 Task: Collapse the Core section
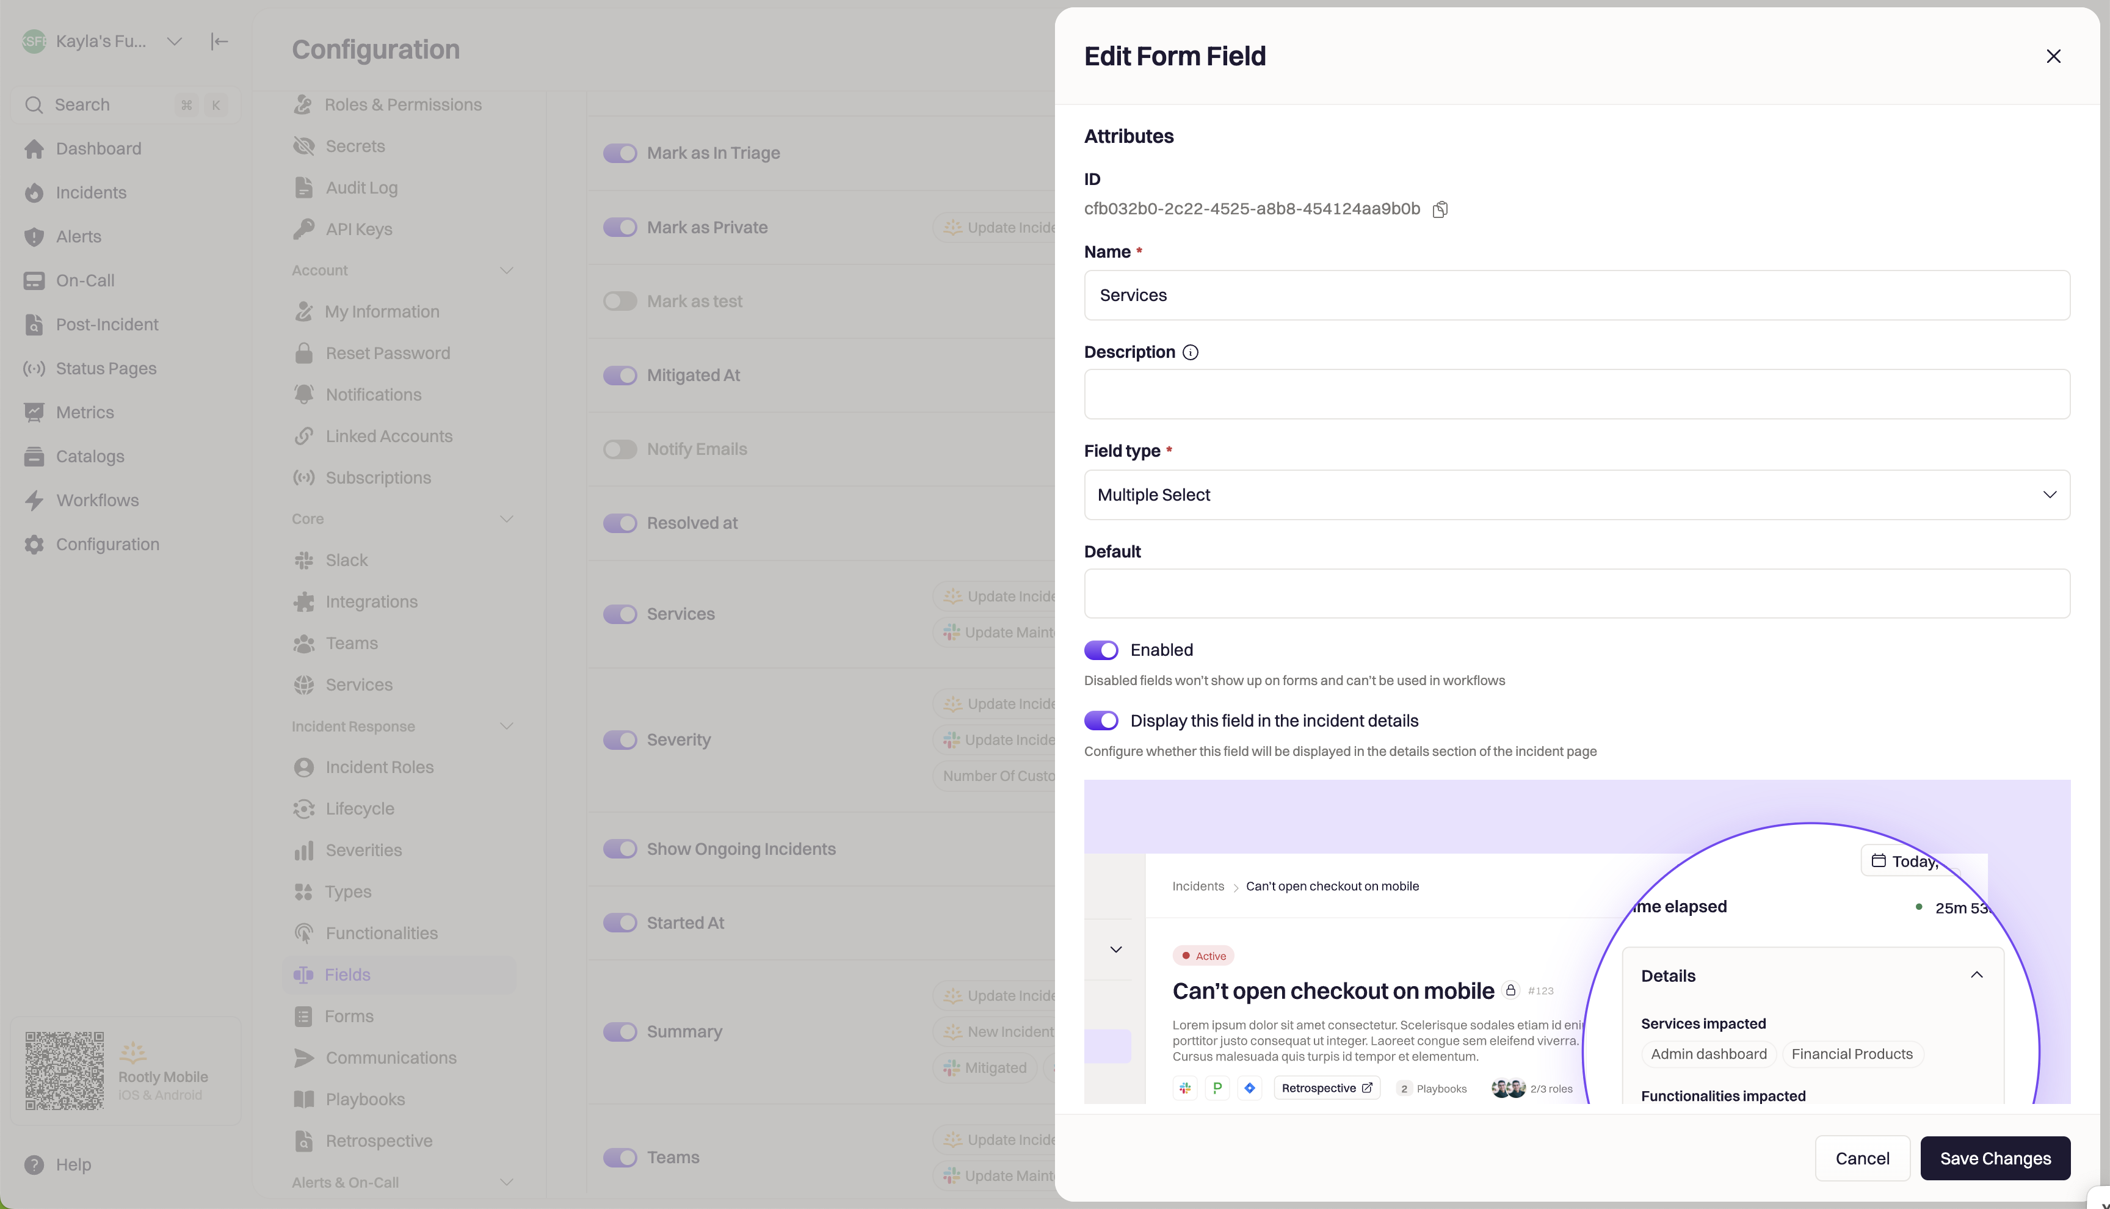tap(506, 519)
